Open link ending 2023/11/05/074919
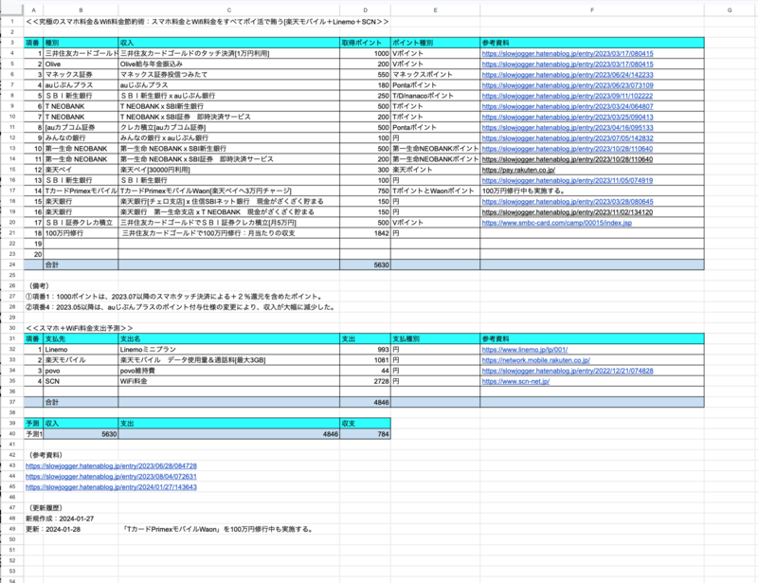This screenshot has height=583, width=758. click(x=567, y=180)
